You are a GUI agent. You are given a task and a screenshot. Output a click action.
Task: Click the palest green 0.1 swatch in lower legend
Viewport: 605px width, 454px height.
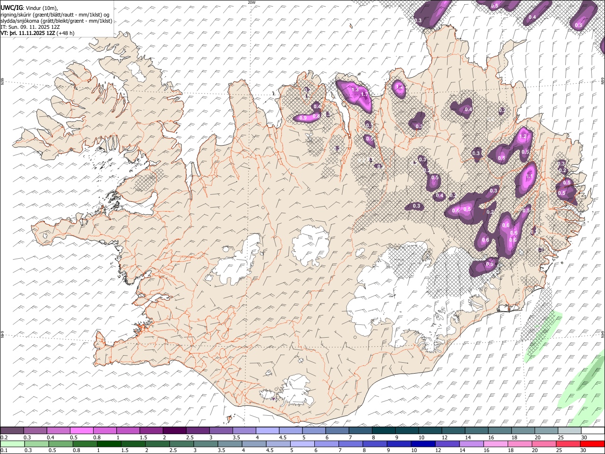tap(12, 444)
